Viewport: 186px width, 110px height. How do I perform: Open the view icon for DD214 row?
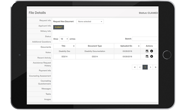pos(147,56)
